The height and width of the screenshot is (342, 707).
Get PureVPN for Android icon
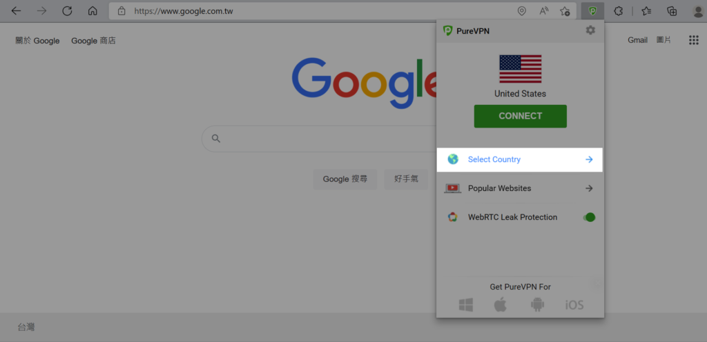coord(537,305)
